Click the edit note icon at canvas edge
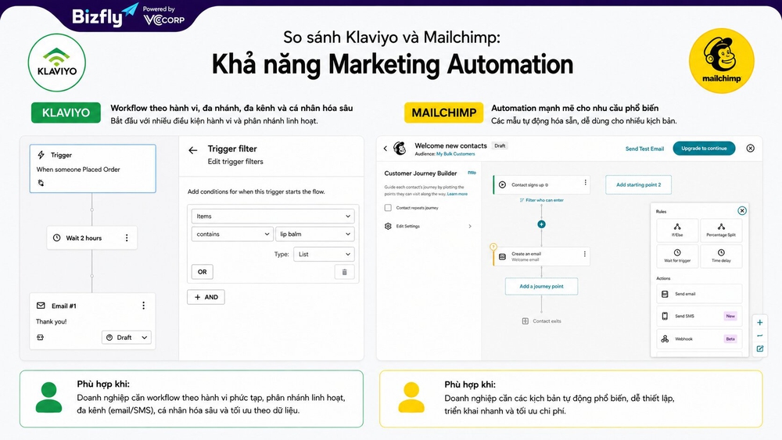This screenshot has height=440, width=782. pos(759,349)
